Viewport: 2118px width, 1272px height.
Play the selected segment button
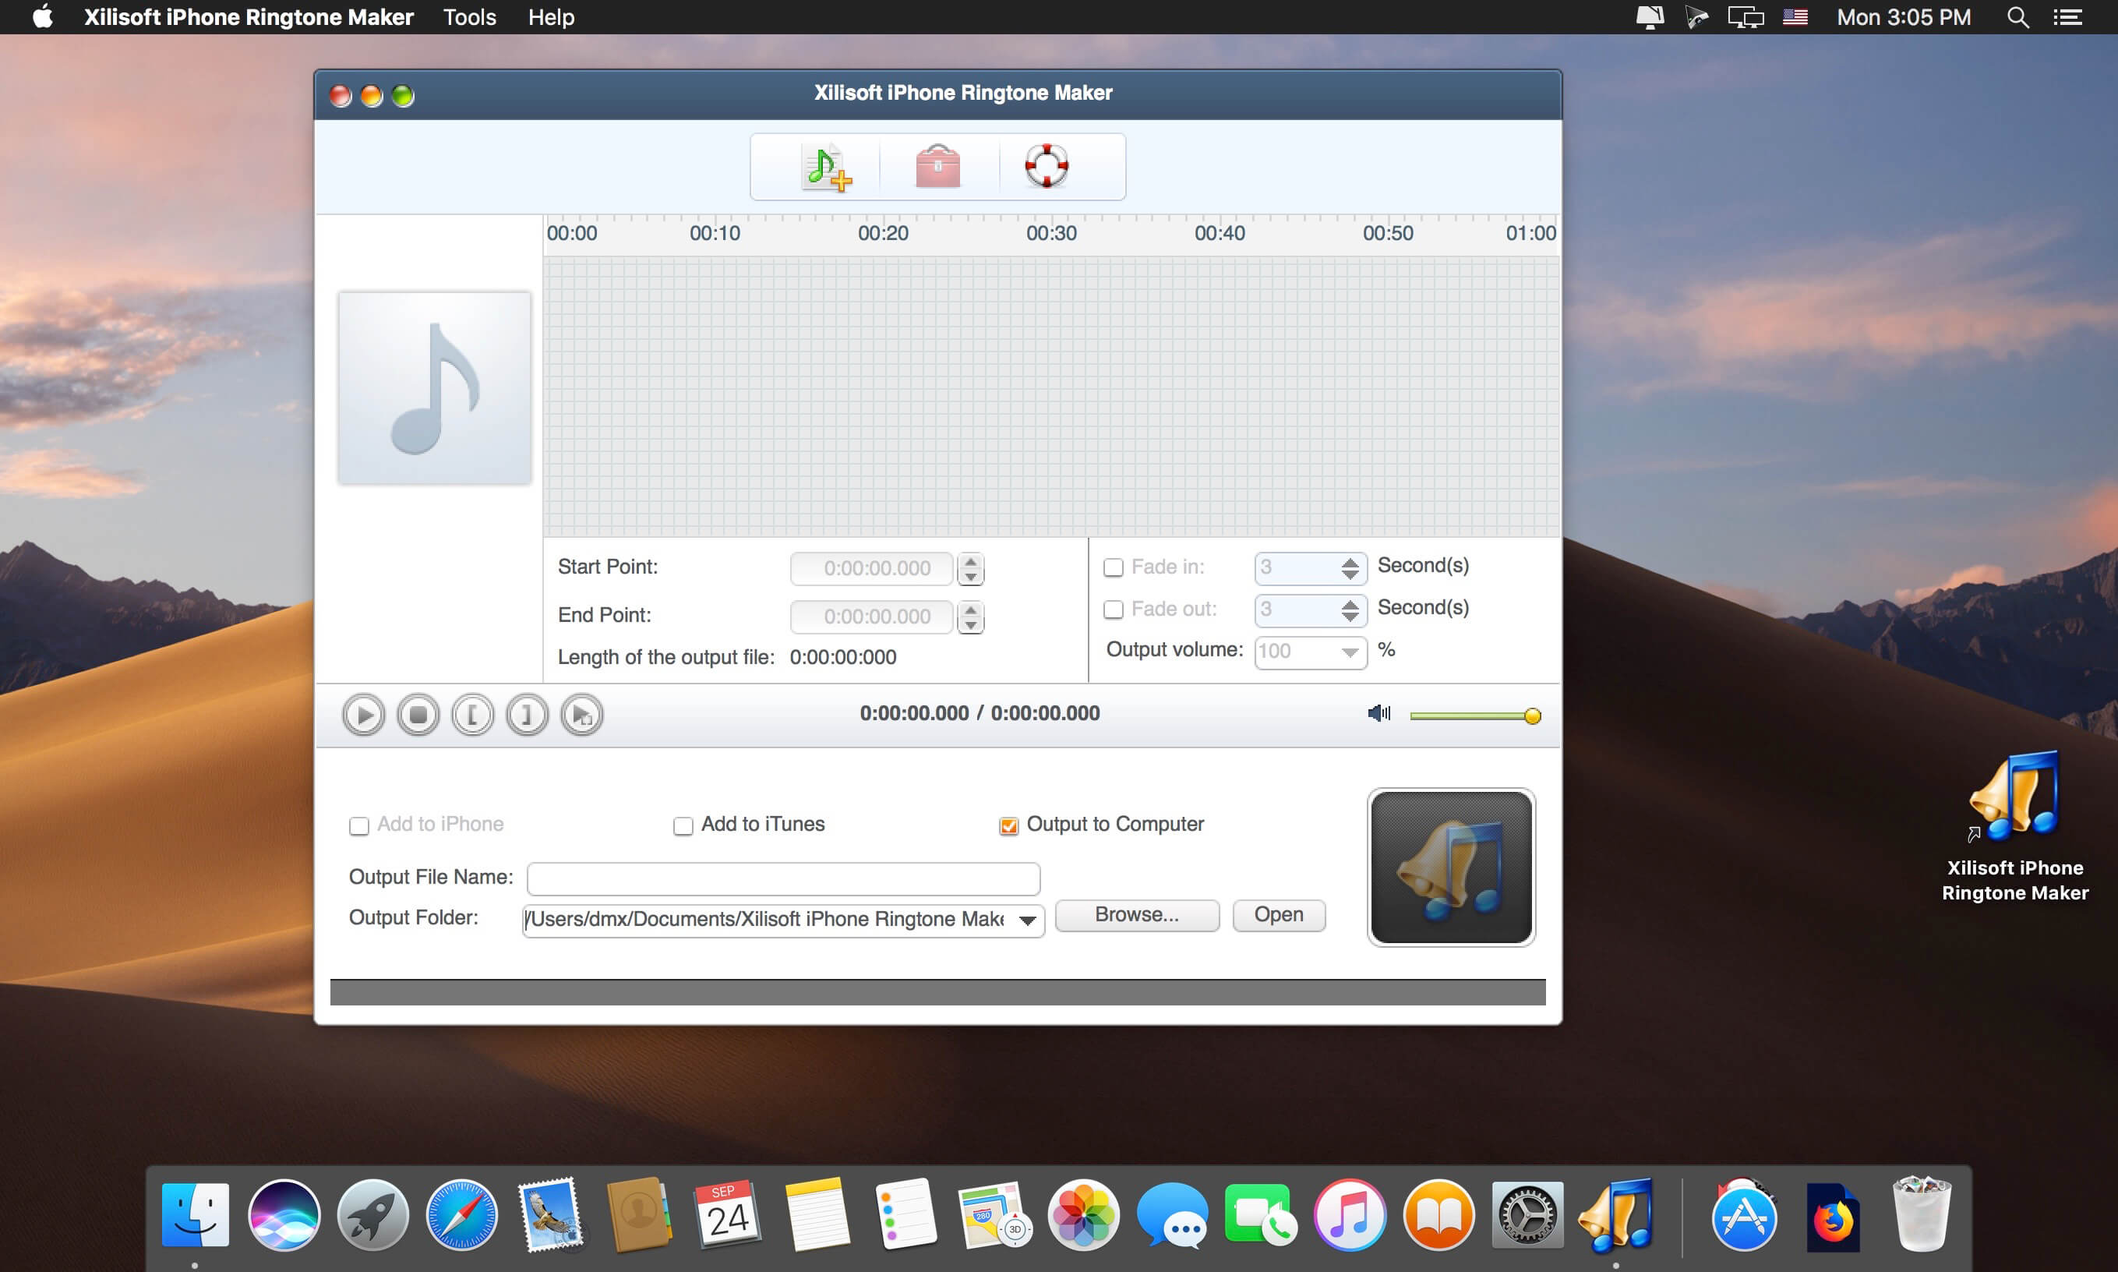(x=582, y=715)
